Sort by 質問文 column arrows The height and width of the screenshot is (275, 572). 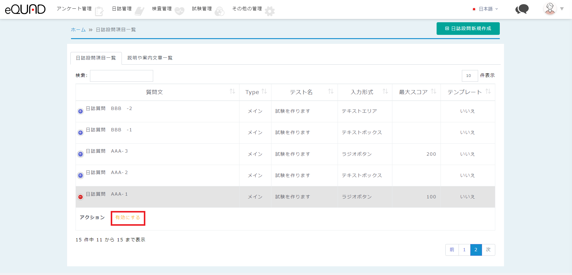pos(232,91)
